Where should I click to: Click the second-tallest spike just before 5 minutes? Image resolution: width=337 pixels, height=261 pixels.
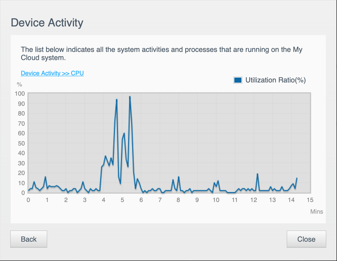pyautogui.click(x=117, y=100)
